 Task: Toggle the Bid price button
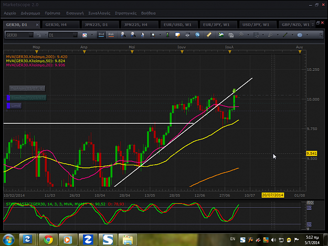[x=101, y=35]
